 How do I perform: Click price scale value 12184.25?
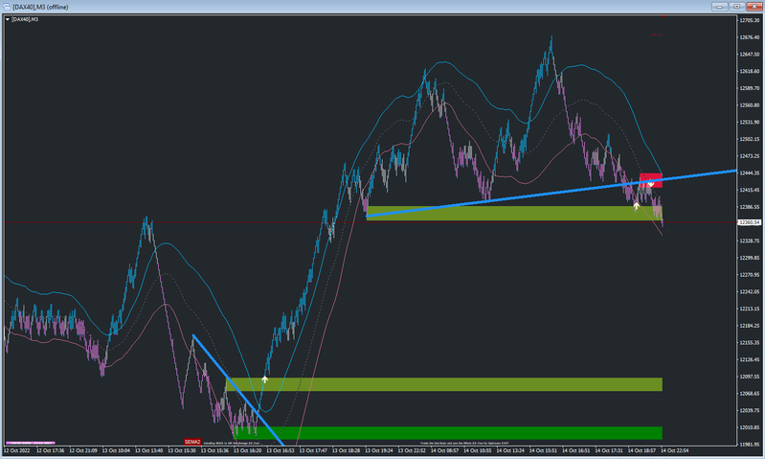[750, 326]
